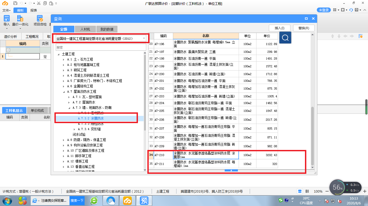
Task: Click the 插入(I) button
Action: tap(279, 28)
